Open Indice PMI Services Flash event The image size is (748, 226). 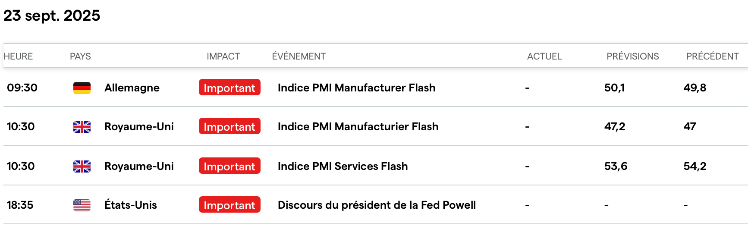click(343, 166)
